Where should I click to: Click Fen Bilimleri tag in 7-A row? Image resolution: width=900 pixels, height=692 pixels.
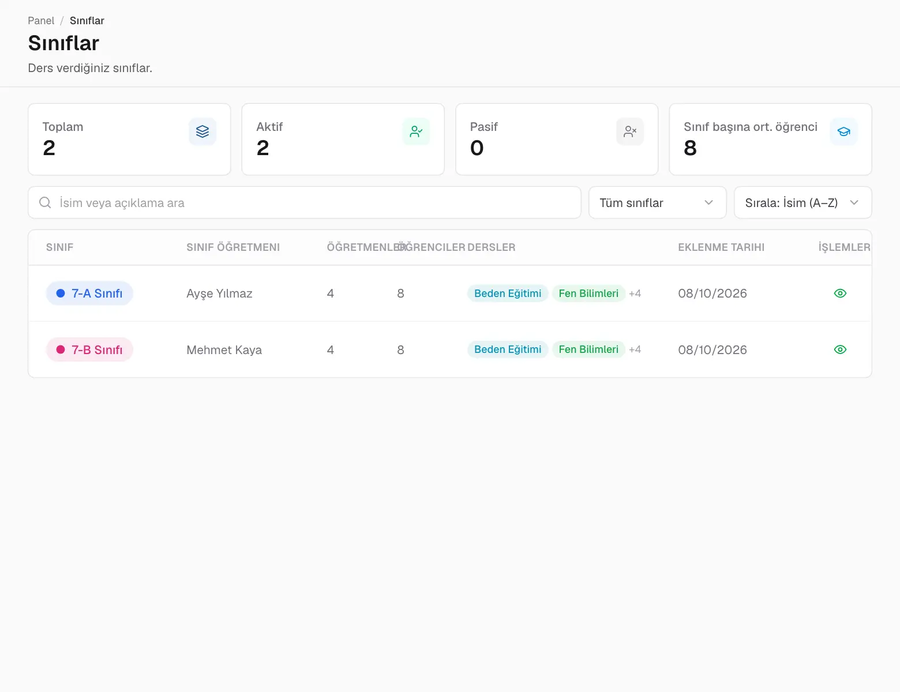point(588,294)
